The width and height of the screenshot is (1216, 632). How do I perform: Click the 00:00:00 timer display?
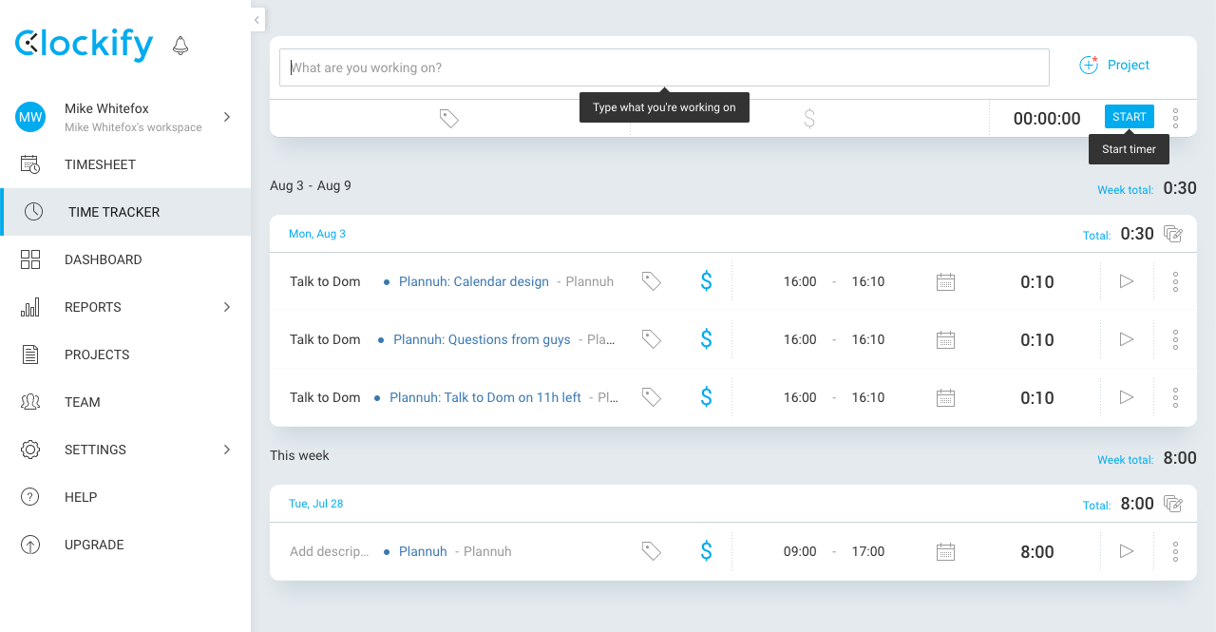point(1047,119)
